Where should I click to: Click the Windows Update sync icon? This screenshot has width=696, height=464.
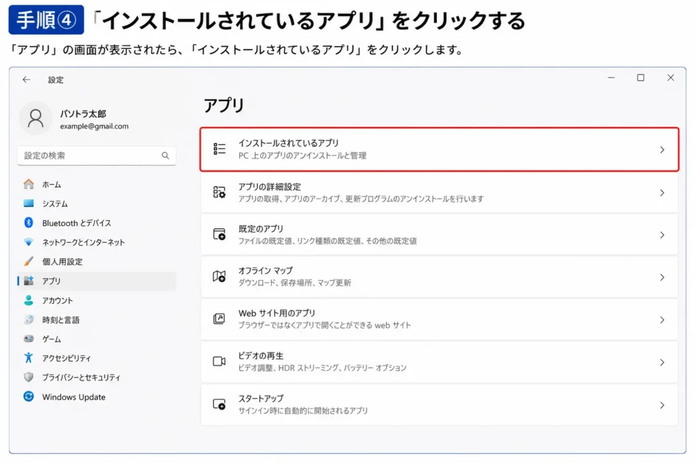click(29, 397)
